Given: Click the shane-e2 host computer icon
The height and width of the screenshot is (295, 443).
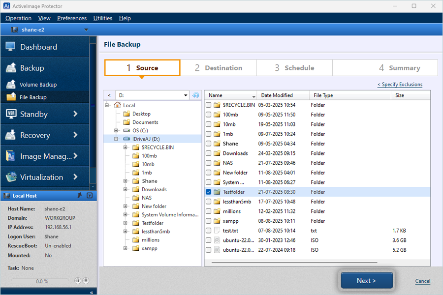Looking at the screenshot, I should point(14,29).
